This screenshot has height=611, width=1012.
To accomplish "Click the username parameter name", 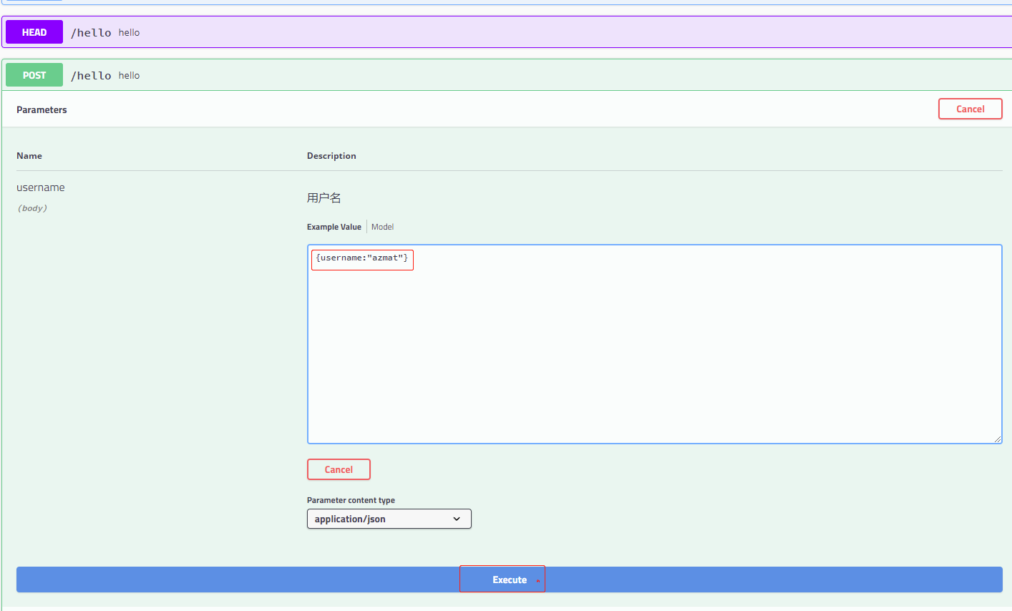I will pyautogui.click(x=41, y=187).
